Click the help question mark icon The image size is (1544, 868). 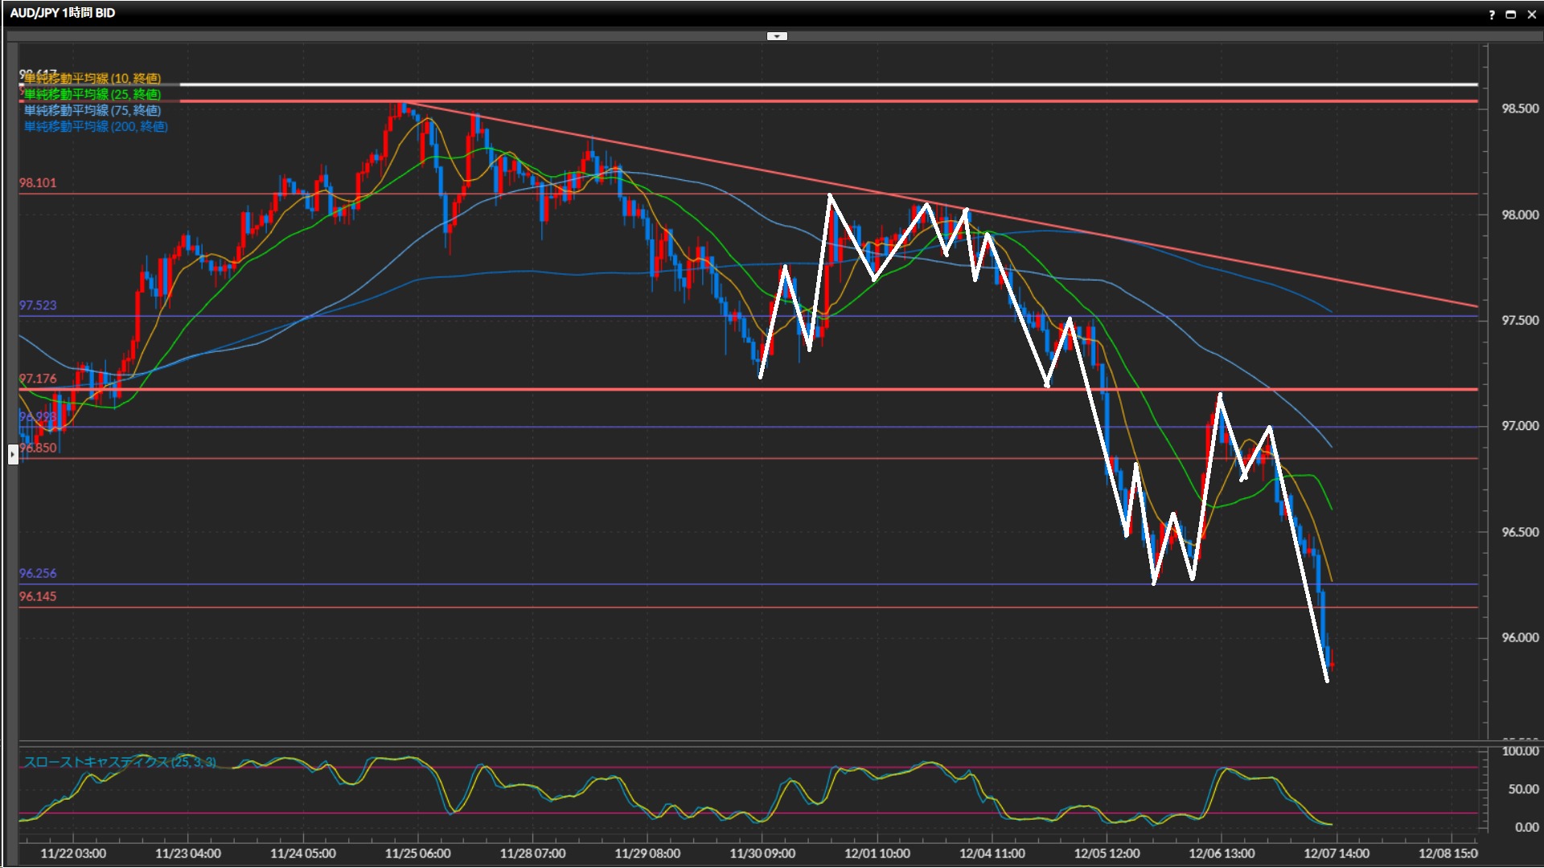[1492, 14]
